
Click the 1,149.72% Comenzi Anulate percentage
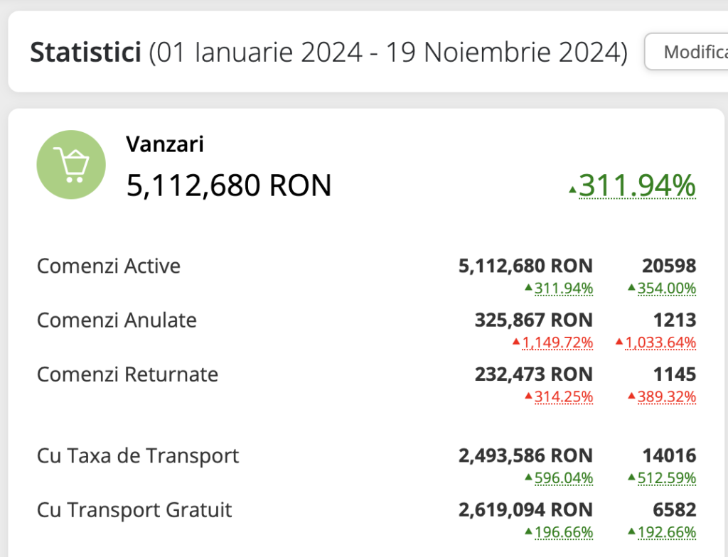click(x=557, y=342)
